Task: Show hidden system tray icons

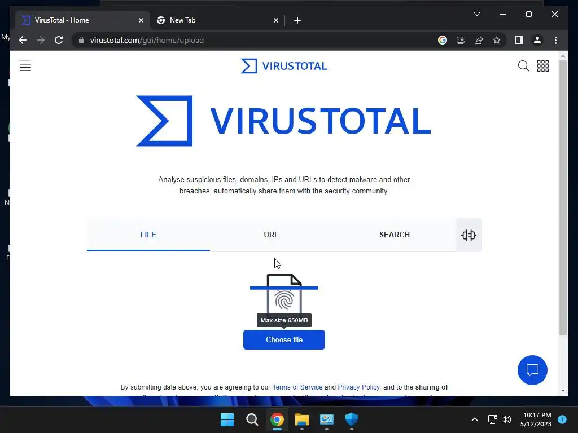Action: [x=474, y=419]
